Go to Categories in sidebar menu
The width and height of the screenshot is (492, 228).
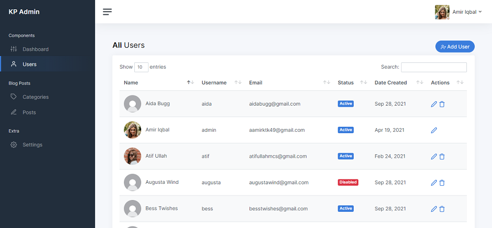pos(35,97)
